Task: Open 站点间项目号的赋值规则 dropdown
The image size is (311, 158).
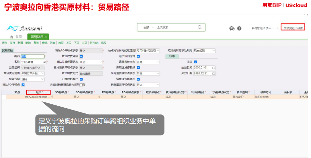Action: (148, 51)
